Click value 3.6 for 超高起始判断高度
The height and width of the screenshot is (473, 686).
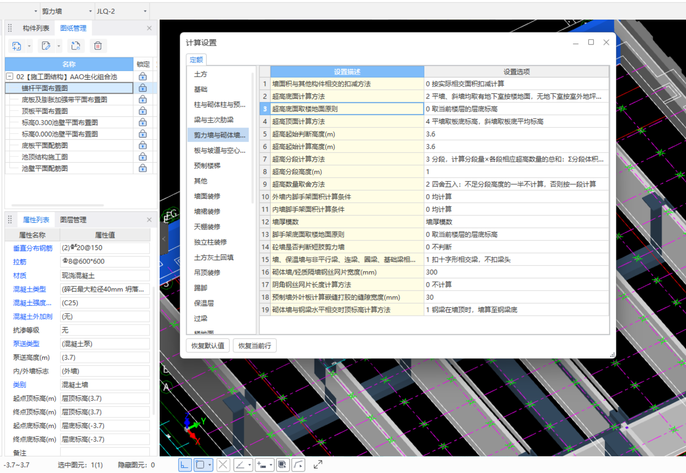[x=516, y=134]
